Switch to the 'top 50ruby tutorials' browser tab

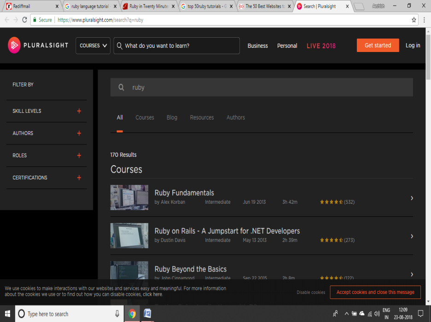206,6
